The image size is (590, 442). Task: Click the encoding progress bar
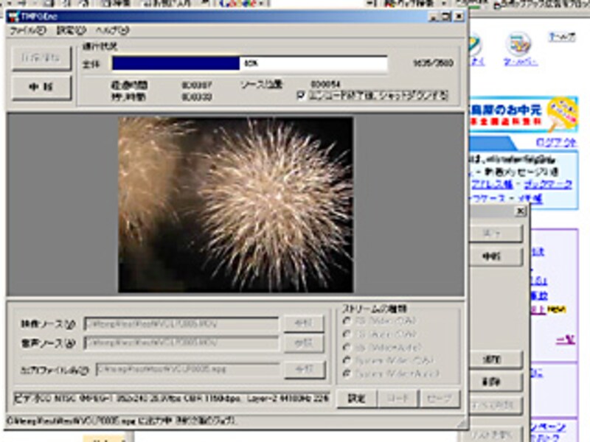pos(249,63)
